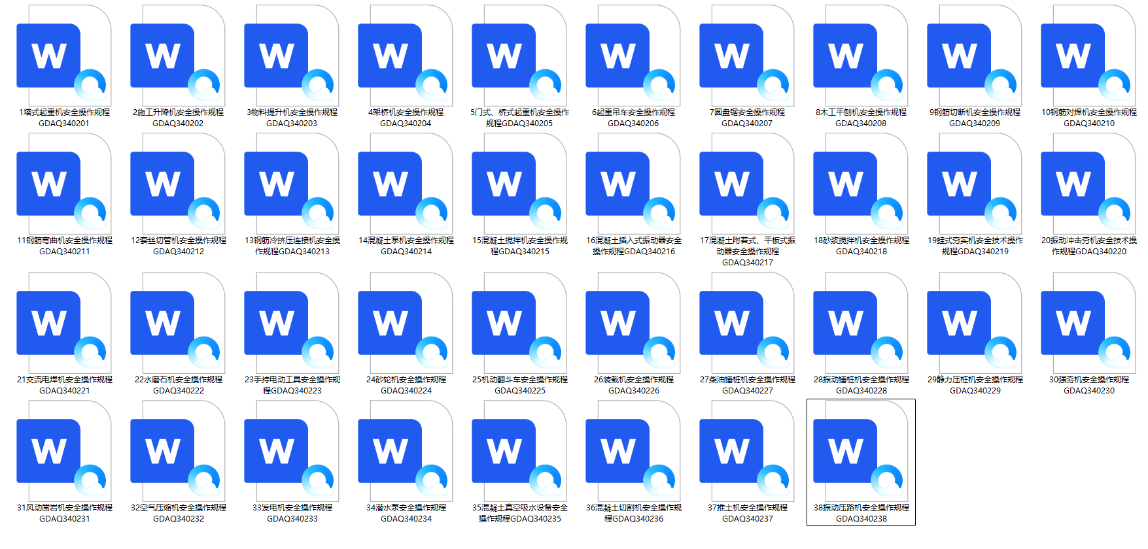Click the file name 21交流电焊机安全操作规程 GDAQ340221
The height and width of the screenshot is (549, 1148).
[65, 385]
